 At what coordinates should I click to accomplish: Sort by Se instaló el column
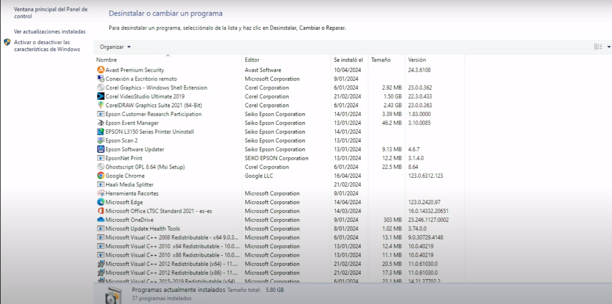(x=348, y=60)
